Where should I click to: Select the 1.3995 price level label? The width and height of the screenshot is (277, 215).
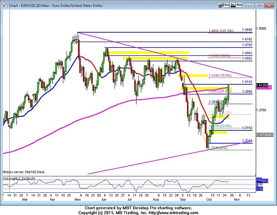(x=247, y=91)
